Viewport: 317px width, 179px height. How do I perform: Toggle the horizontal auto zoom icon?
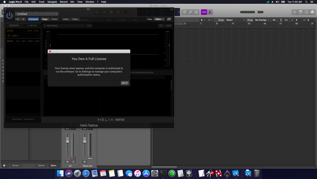point(286,20)
